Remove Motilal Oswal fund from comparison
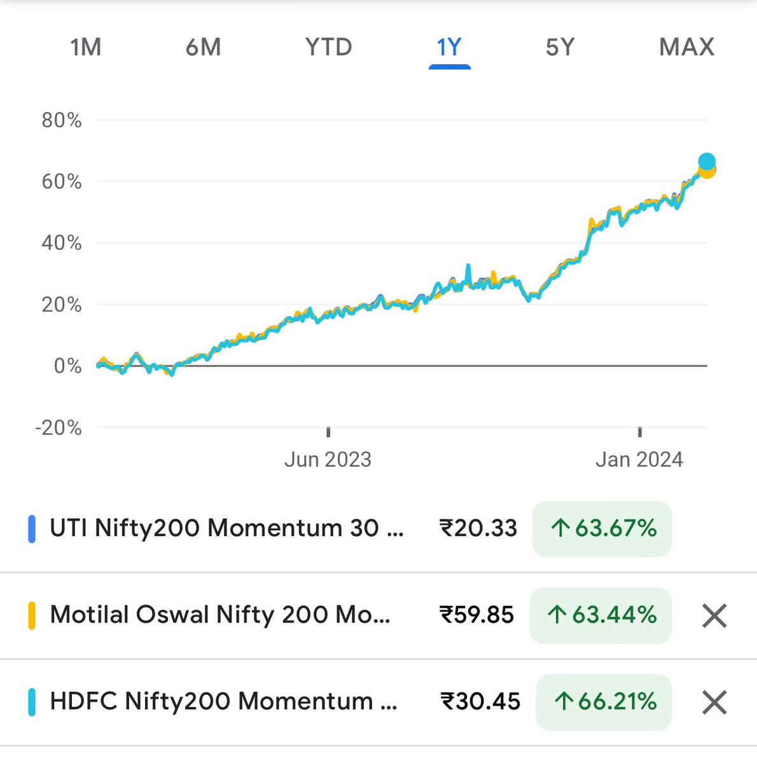The image size is (757, 763). (x=714, y=615)
